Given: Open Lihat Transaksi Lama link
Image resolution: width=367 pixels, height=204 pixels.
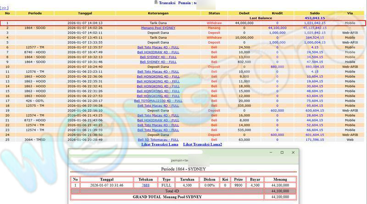Looking at the screenshot, I should pyautogui.click(x=159, y=144).
